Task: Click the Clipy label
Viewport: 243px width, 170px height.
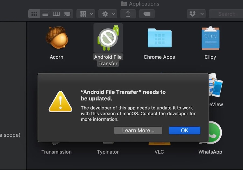Action: point(210,57)
